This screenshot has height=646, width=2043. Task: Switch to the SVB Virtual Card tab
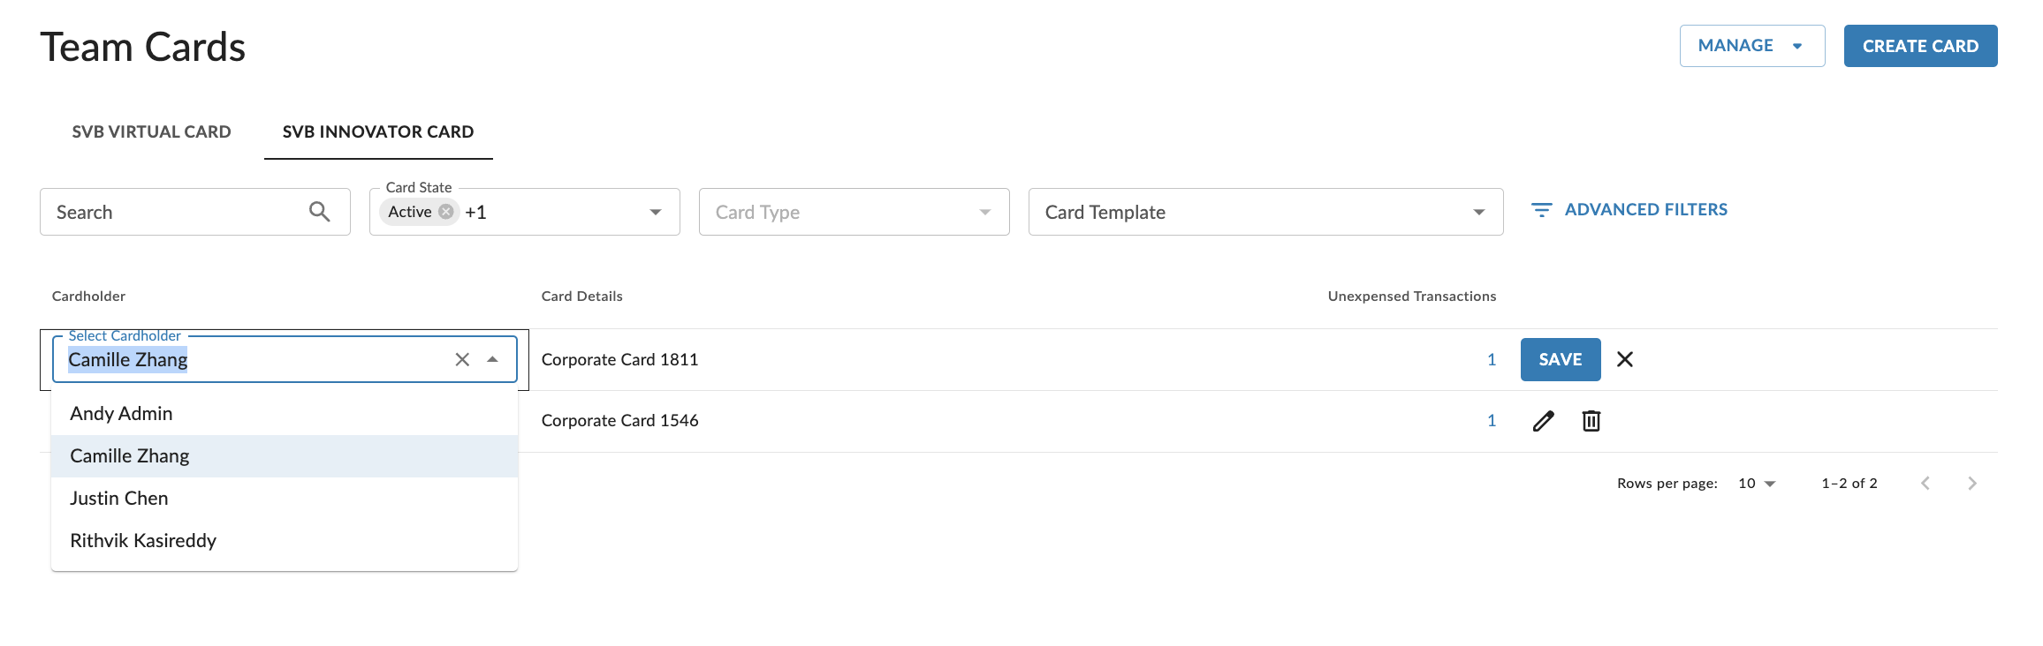(x=151, y=131)
